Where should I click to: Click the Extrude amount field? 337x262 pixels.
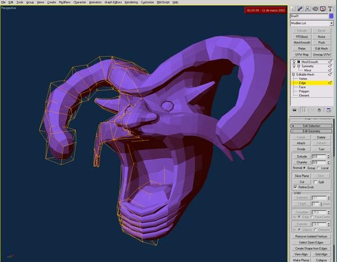(x=319, y=157)
